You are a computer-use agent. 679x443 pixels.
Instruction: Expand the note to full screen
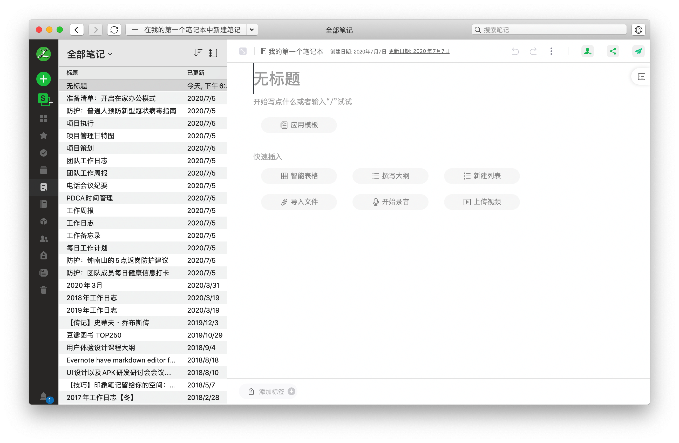coord(243,51)
